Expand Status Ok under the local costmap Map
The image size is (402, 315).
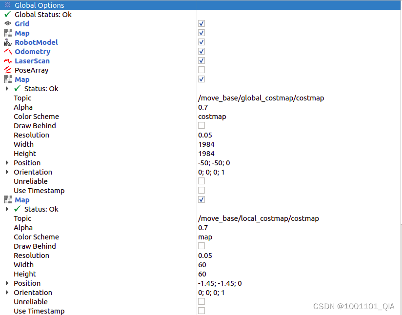(7, 209)
